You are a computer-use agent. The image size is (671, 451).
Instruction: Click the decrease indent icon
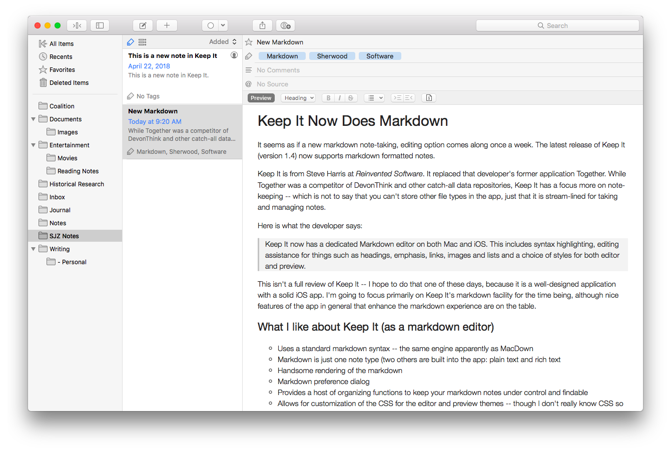click(x=409, y=98)
